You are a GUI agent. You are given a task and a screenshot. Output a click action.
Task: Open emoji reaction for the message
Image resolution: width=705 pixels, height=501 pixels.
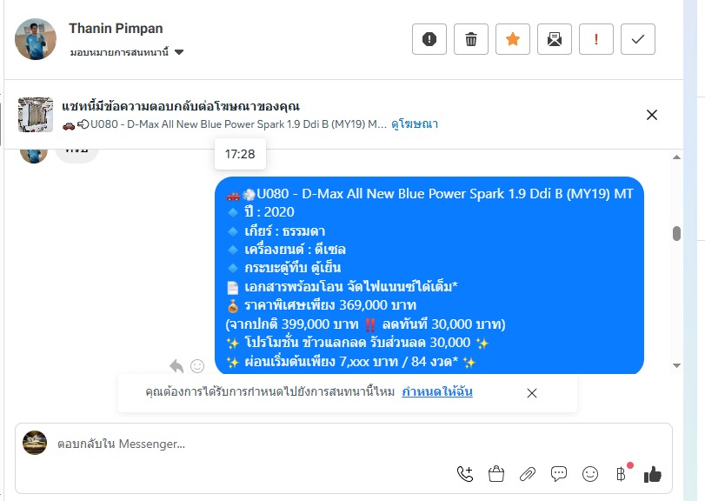[197, 366]
